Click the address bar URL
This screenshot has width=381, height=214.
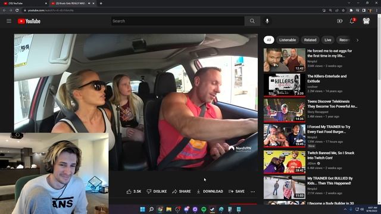point(51,11)
